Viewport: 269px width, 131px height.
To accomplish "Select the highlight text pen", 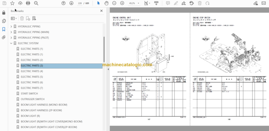I will (x=176, y=3).
